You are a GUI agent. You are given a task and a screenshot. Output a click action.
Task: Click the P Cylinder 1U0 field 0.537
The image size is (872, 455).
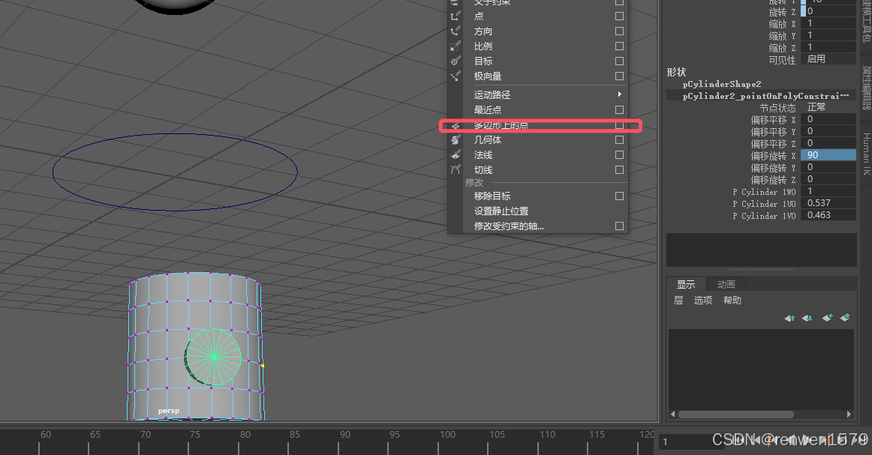tap(828, 203)
